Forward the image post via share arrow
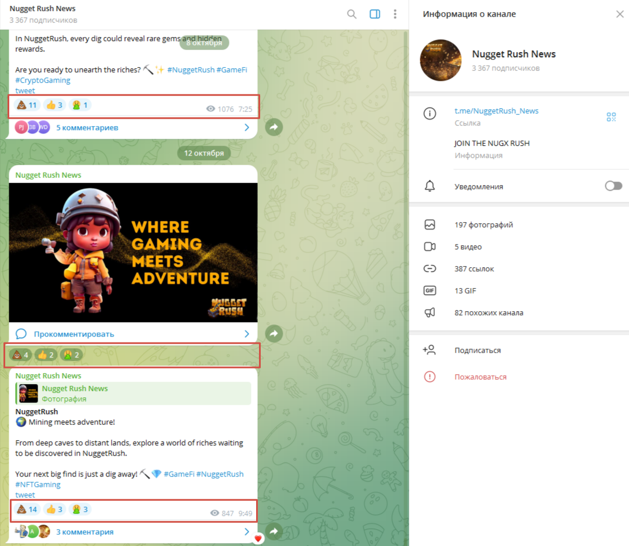 tap(274, 333)
